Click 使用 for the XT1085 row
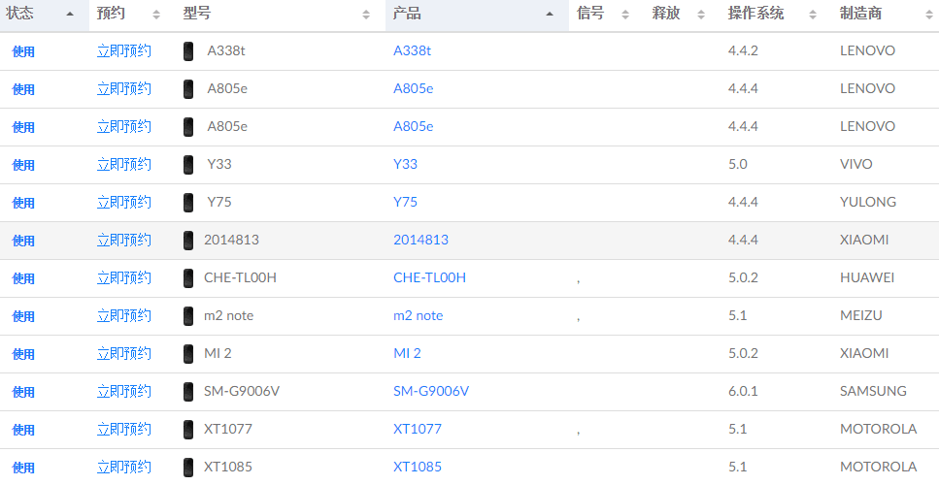Viewport: 939px width, 485px height. point(23,468)
